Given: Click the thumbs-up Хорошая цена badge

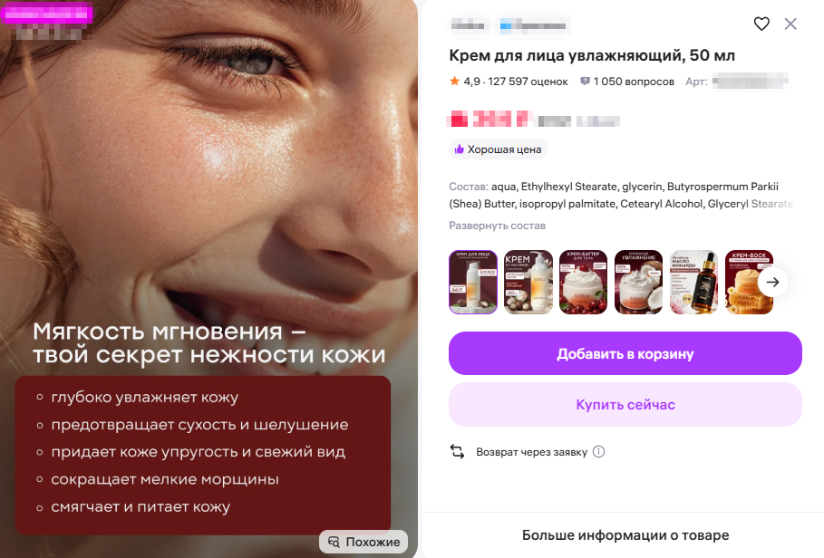Looking at the screenshot, I should coord(499,149).
